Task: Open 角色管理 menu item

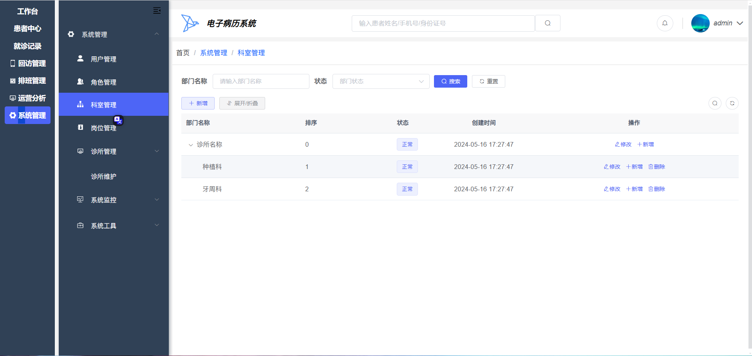Action: pos(114,82)
